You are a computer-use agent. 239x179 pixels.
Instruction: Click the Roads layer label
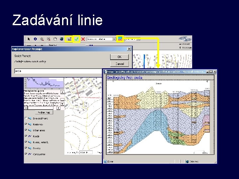tap(36, 136)
